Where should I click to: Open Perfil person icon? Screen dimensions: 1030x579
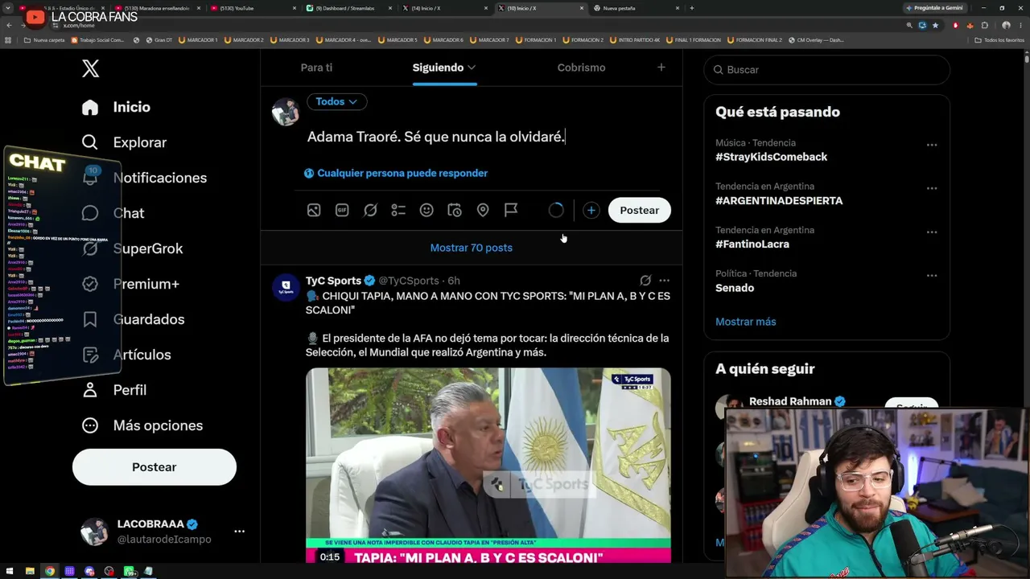(x=90, y=390)
